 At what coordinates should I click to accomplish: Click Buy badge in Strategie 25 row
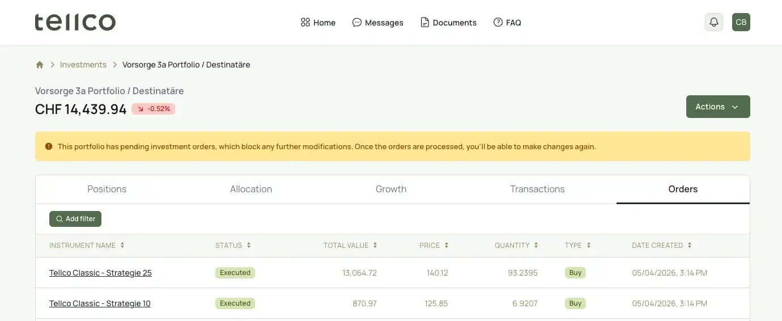click(x=575, y=273)
